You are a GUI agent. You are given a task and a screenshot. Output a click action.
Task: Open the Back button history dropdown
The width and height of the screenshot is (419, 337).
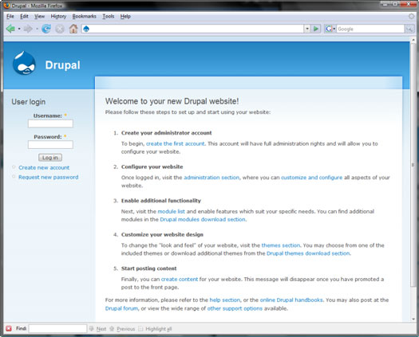point(19,29)
